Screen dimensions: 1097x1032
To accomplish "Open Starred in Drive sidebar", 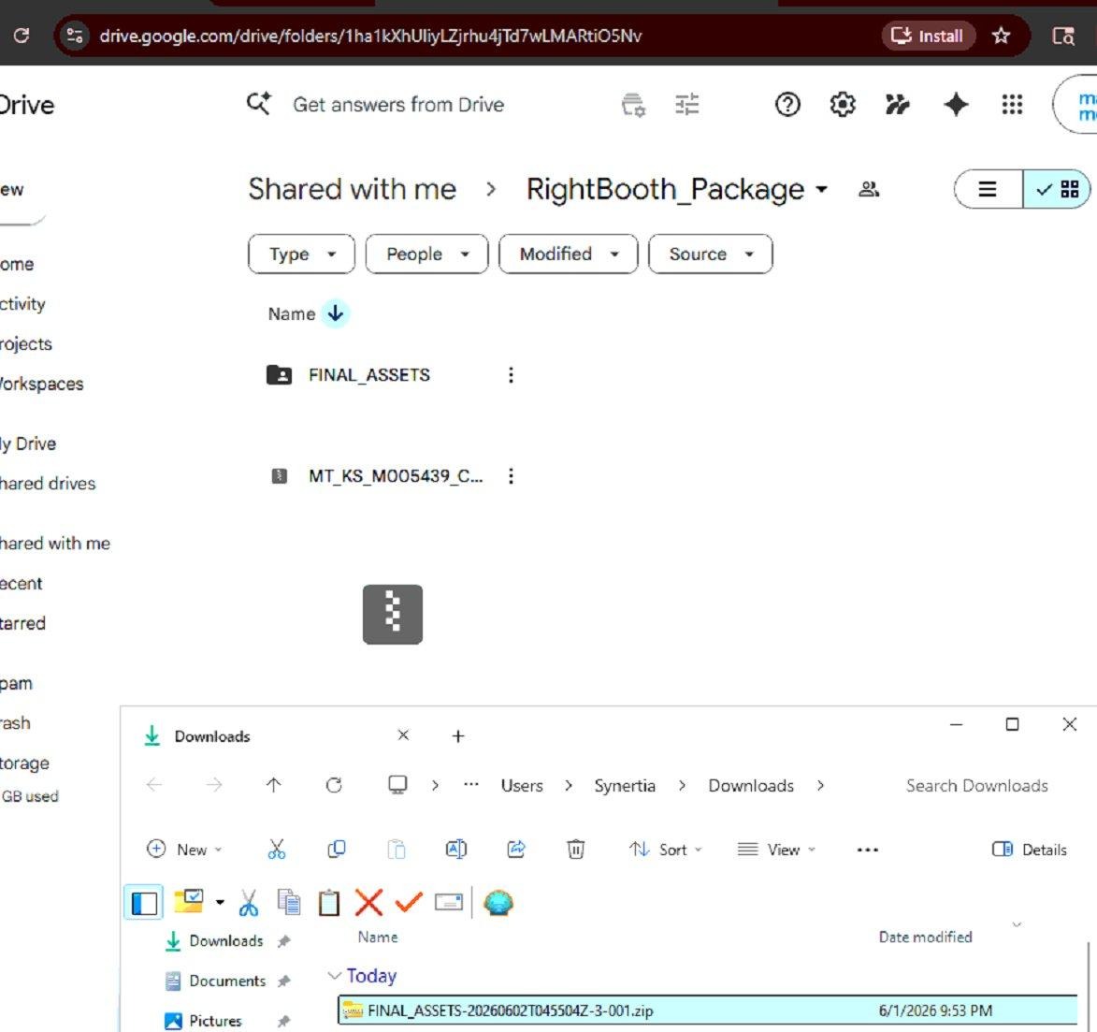I will tap(22, 623).
